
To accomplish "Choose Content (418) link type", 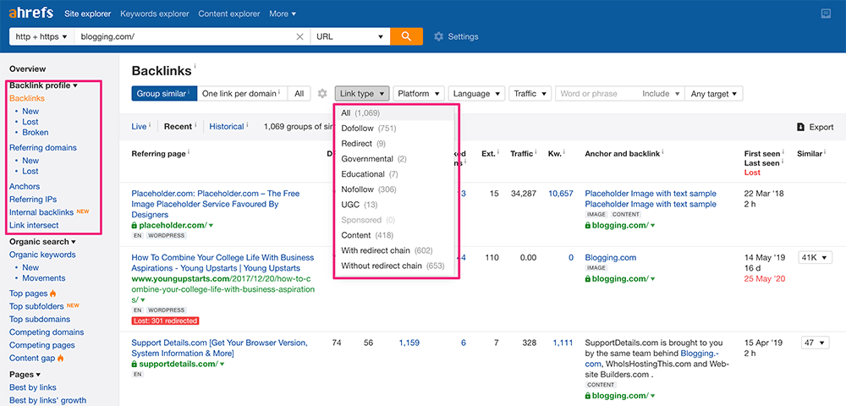I will tap(394, 235).
